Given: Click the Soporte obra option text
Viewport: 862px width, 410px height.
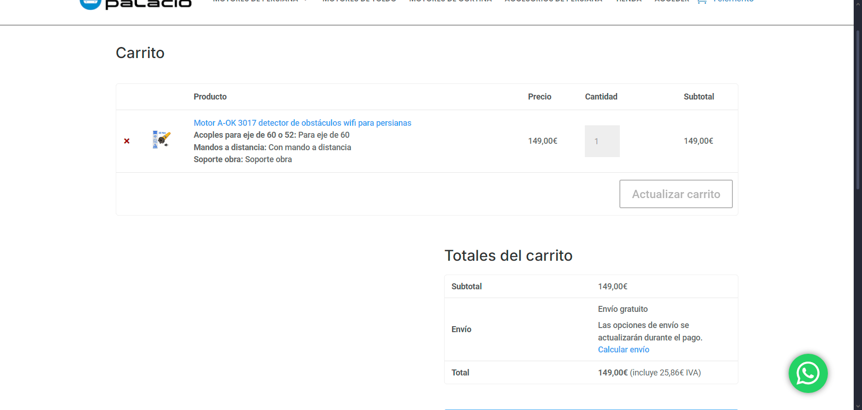Looking at the screenshot, I should (x=243, y=159).
